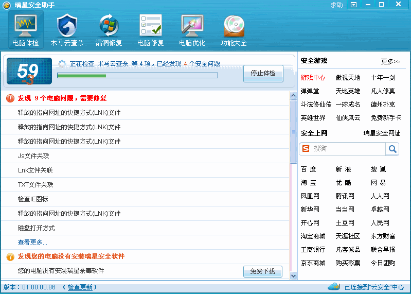Open the 电脑优化 optimization tool

point(192,30)
